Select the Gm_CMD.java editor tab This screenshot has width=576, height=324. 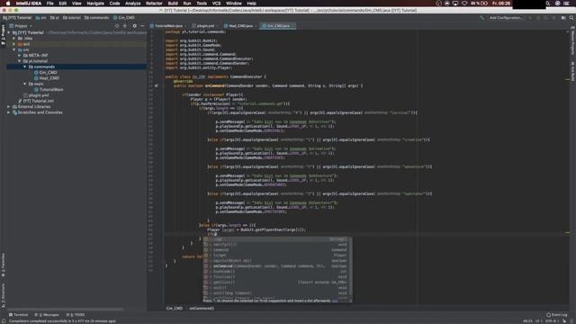pyautogui.click(x=278, y=26)
